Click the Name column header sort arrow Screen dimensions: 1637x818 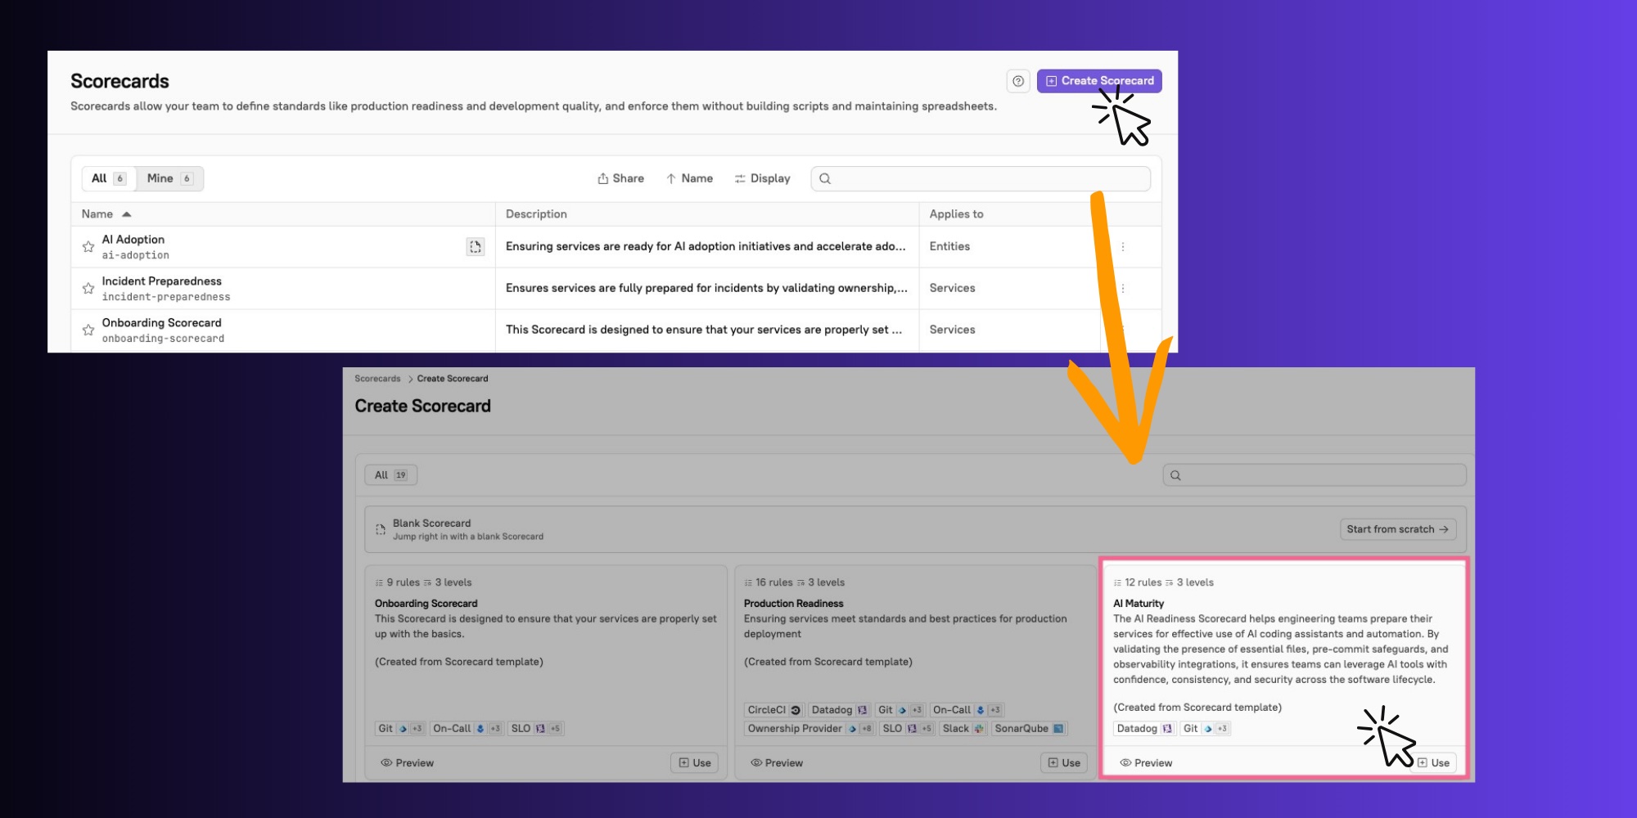point(126,214)
